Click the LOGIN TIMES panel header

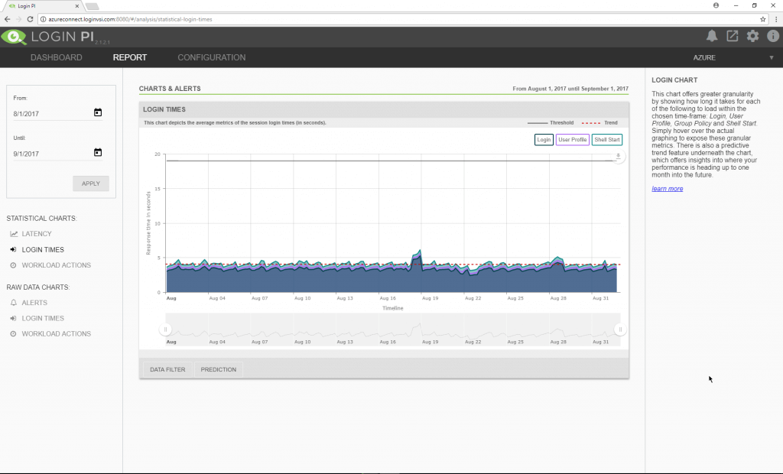coord(384,109)
